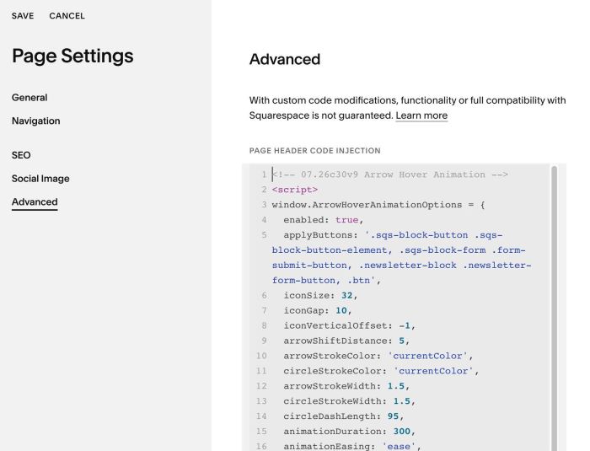The height and width of the screenshot is (451, 590).
Task: Select the Advanced tab
Action: [35, 202]
